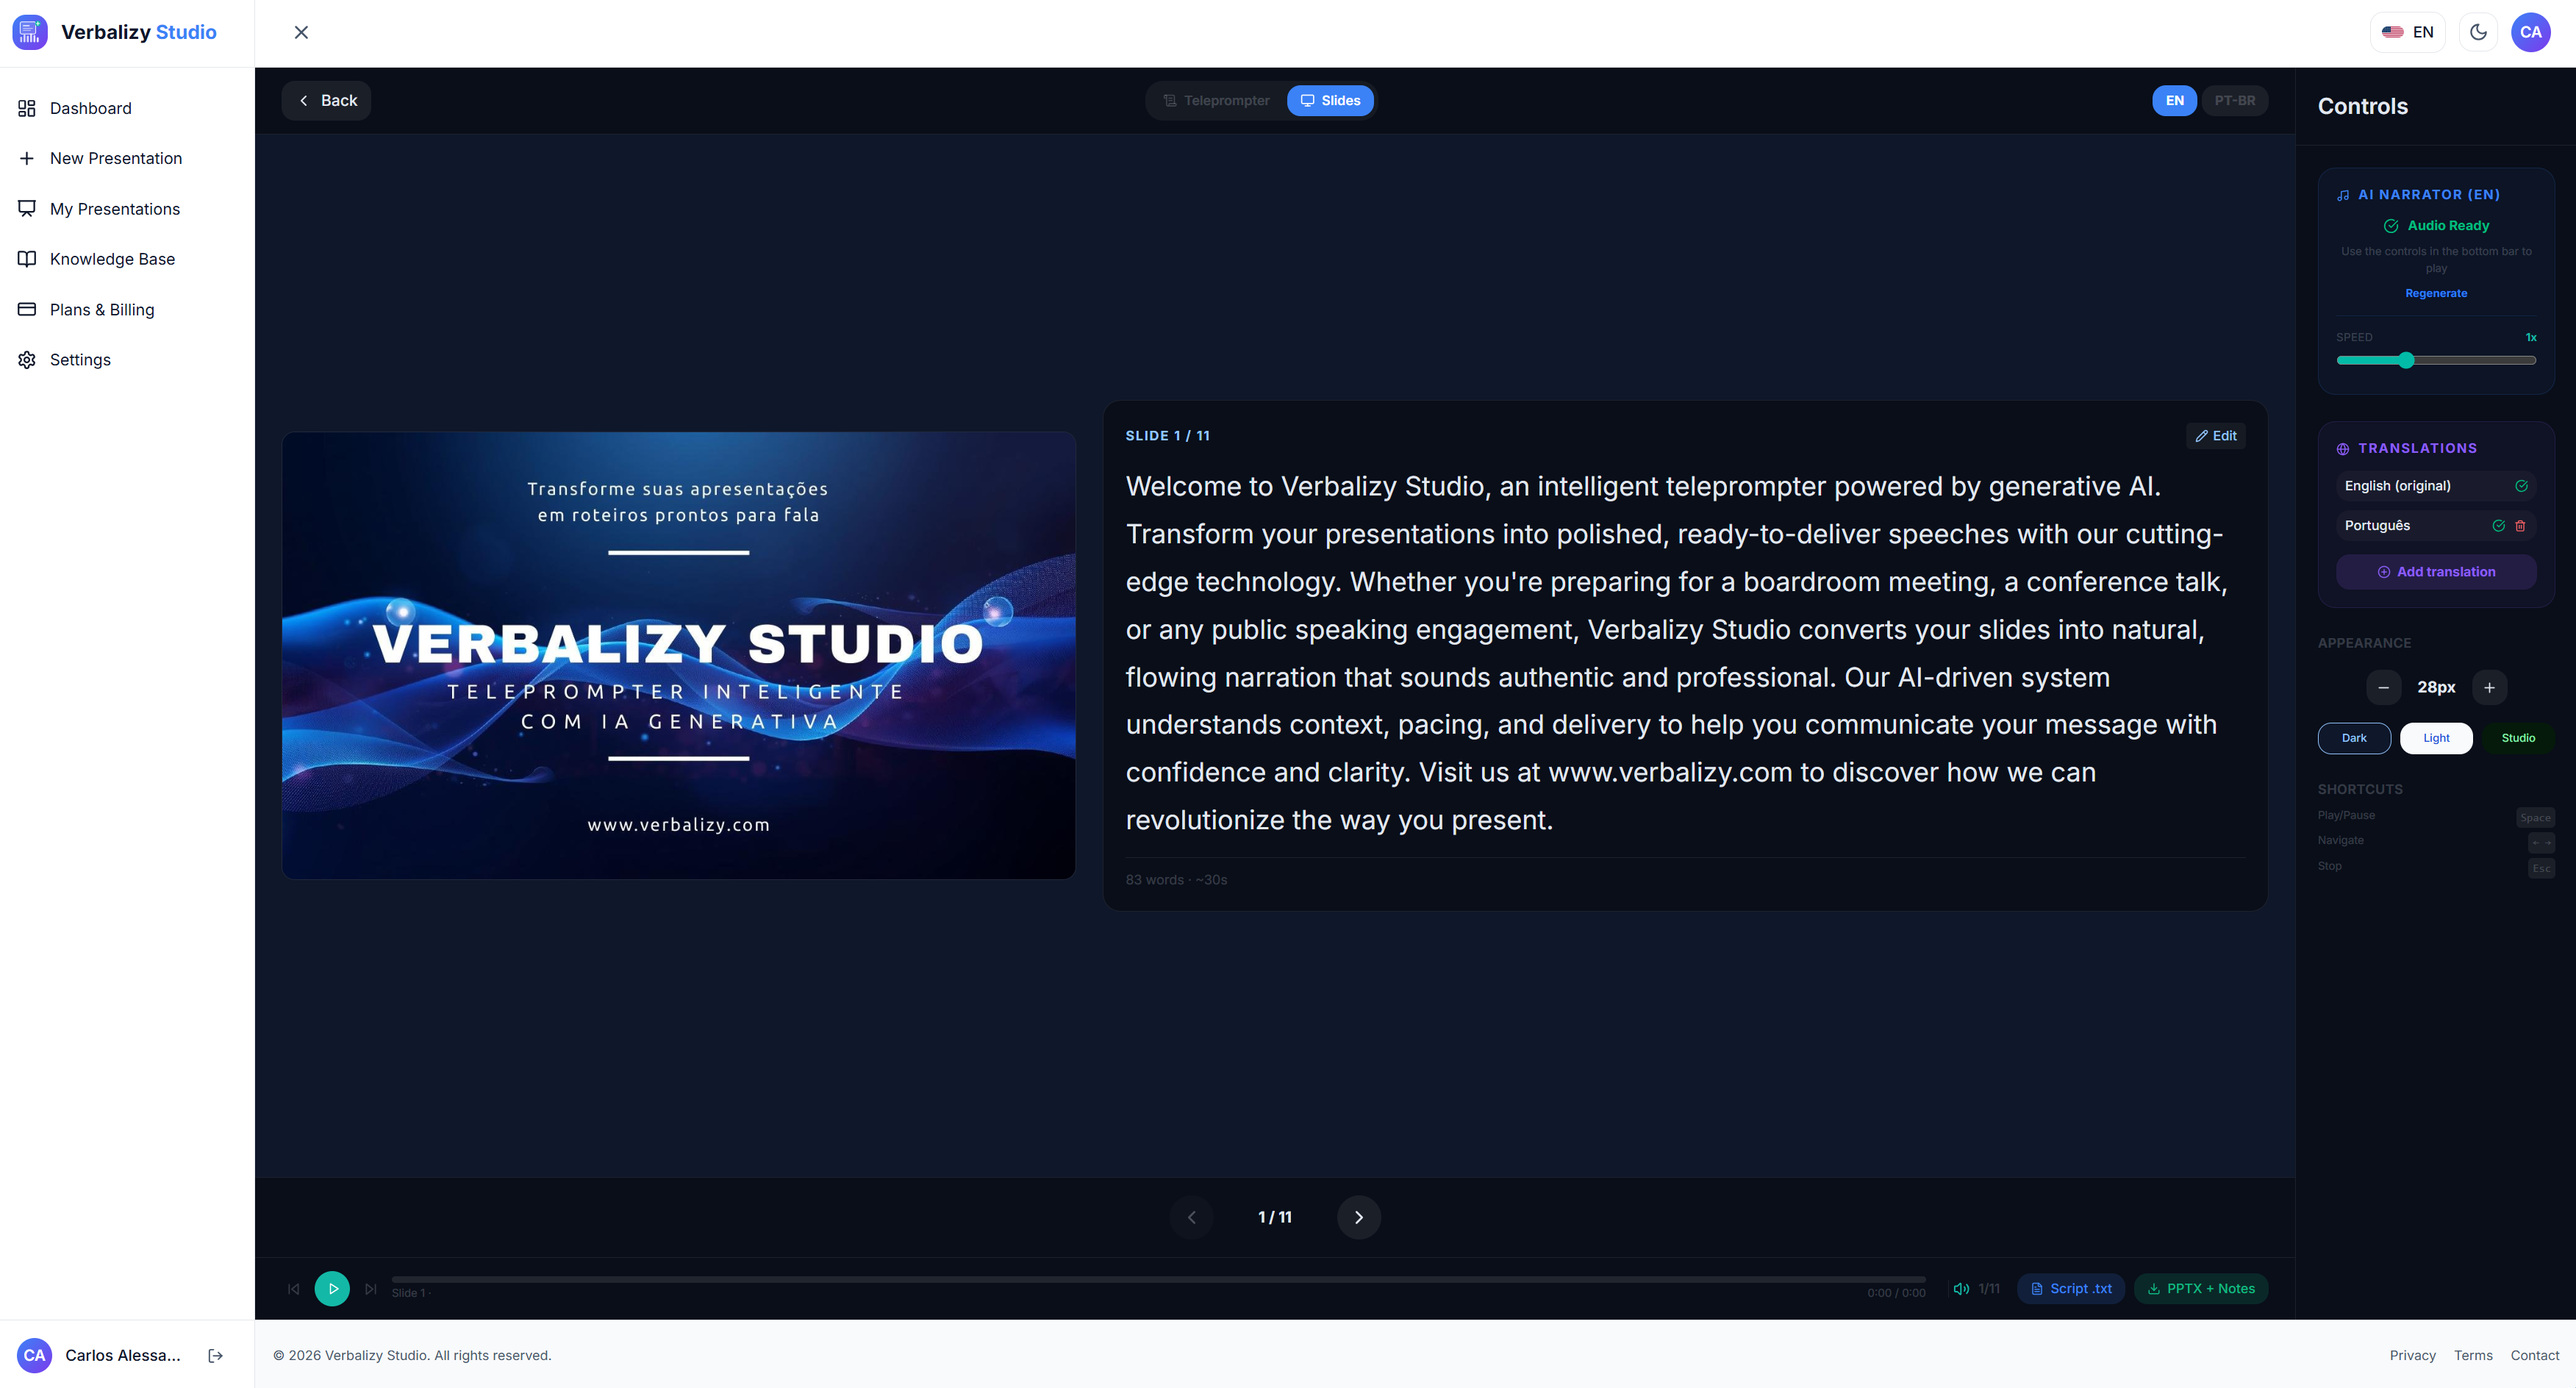Open Settings in the sidebar
Screen dimensions: 2576x1388
(127, 360)
